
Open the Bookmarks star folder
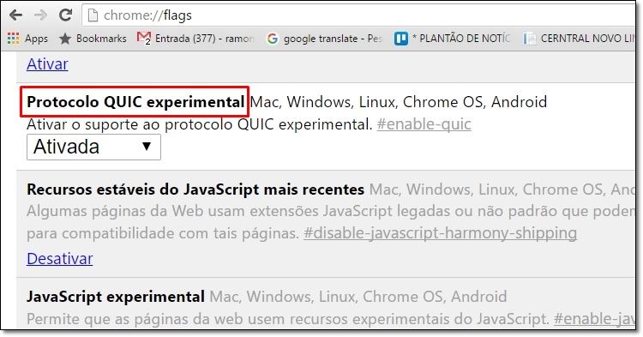tap(93, 39)
